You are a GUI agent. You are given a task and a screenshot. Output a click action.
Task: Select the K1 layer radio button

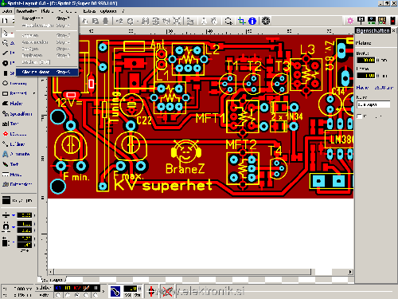[58, 295]
